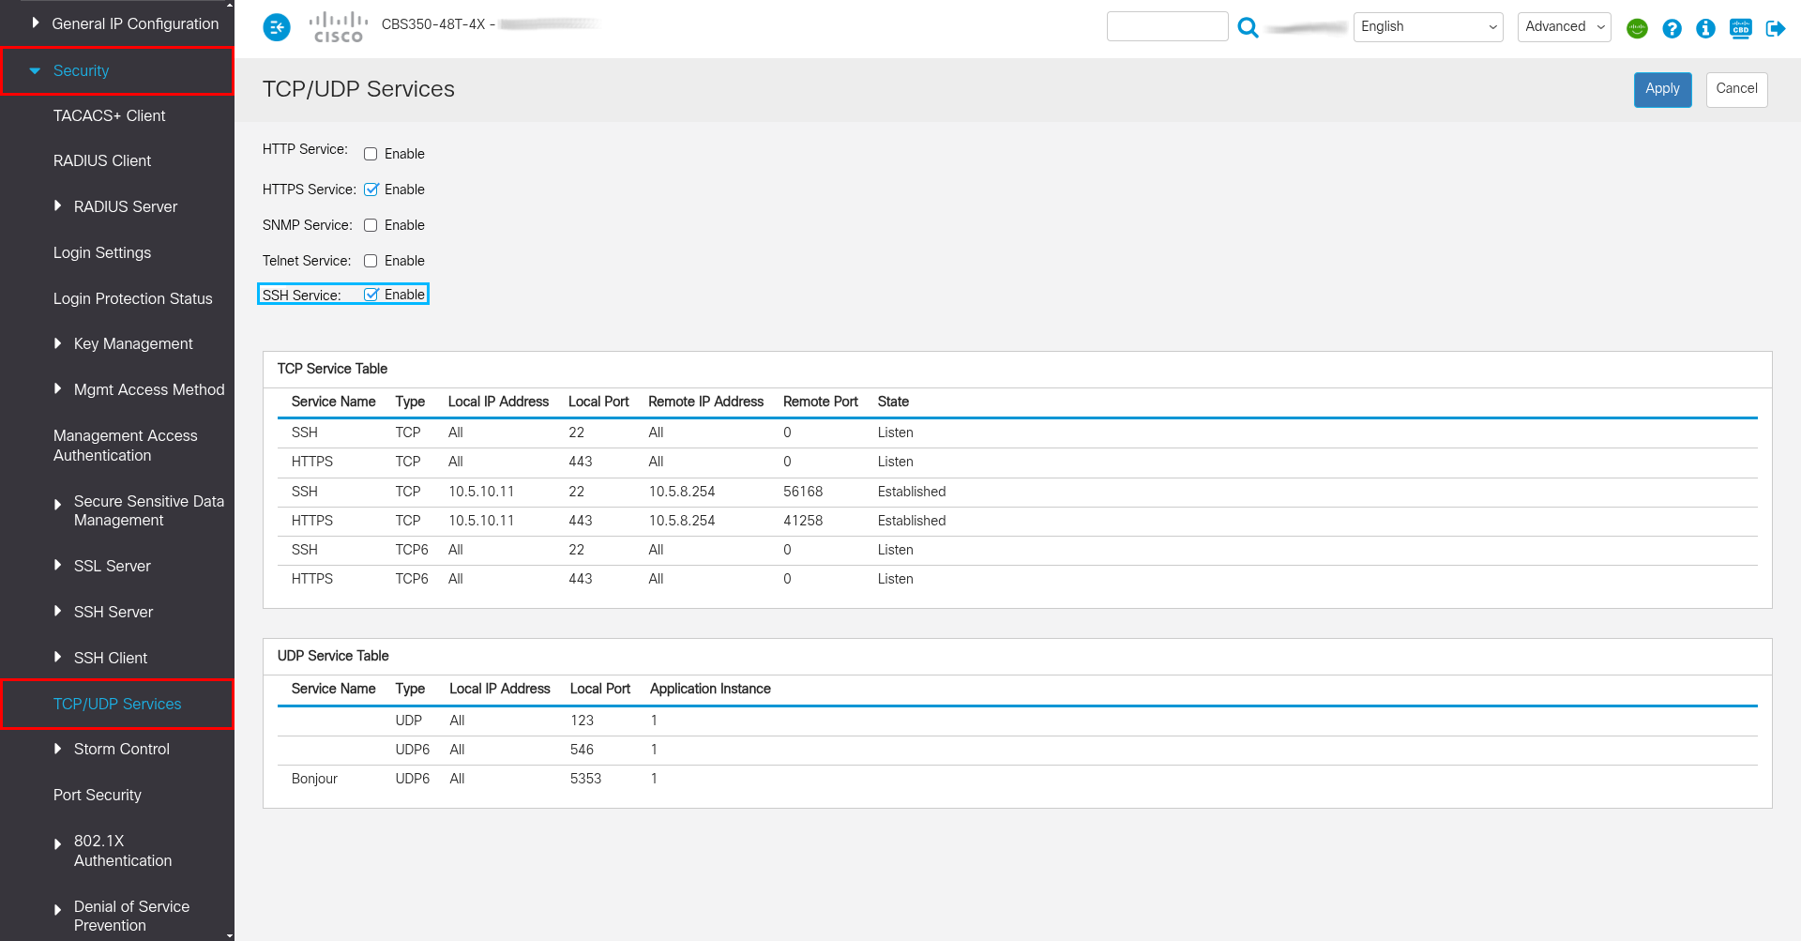Open the English language dropdown
Viewport: 1801px width, 941px height.
pyautogui.click(x=1428, y=27)
